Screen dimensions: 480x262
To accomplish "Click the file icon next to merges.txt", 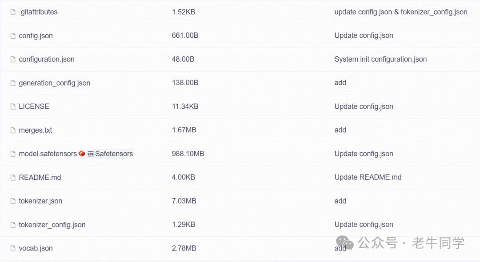I will tap(13, 130).
